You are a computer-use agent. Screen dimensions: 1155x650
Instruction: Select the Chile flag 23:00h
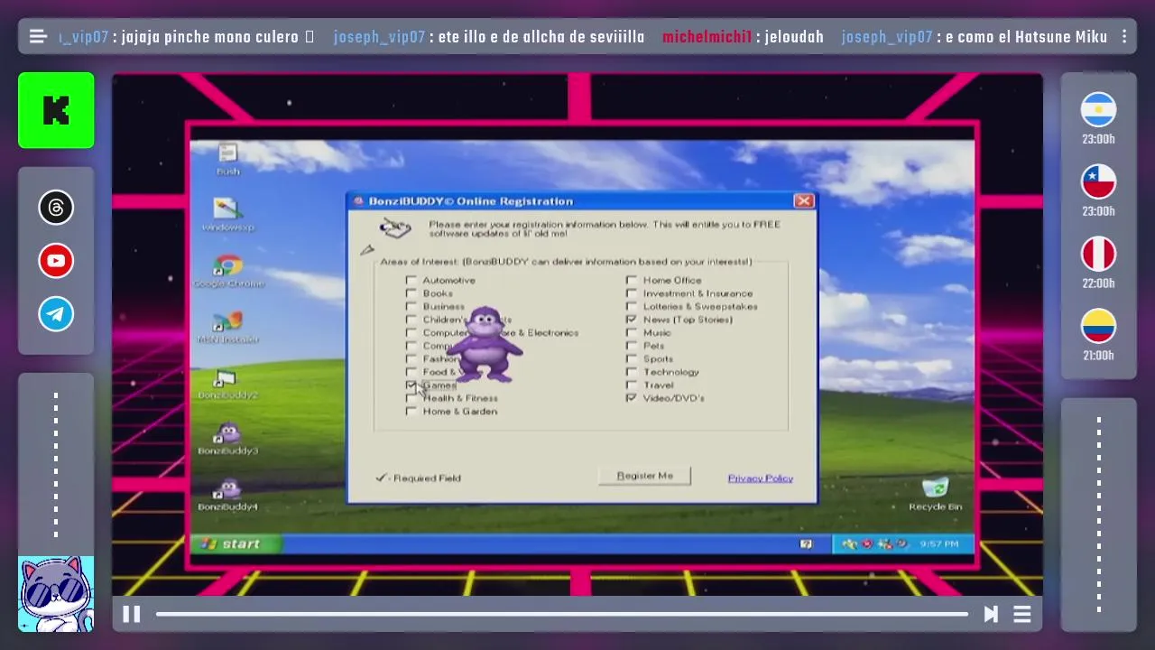(x=1098, y=181)
